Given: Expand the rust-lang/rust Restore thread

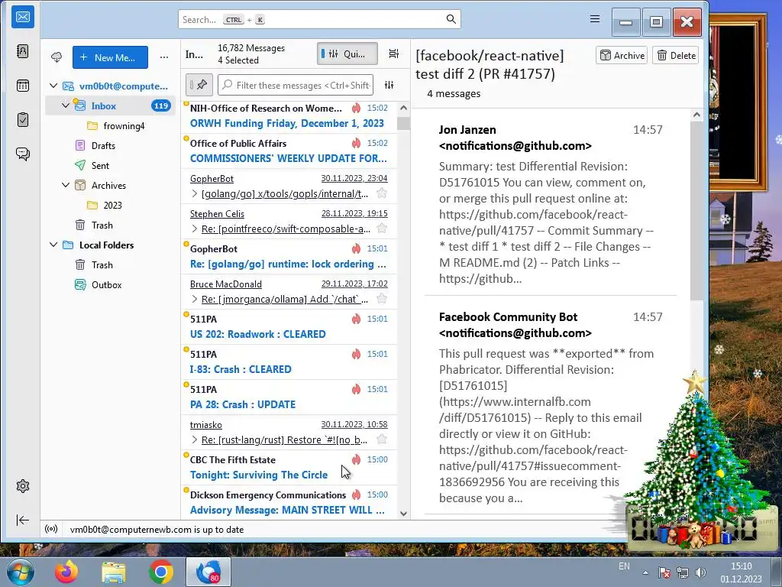Looking at the screenshot, I should click(195, 439).
